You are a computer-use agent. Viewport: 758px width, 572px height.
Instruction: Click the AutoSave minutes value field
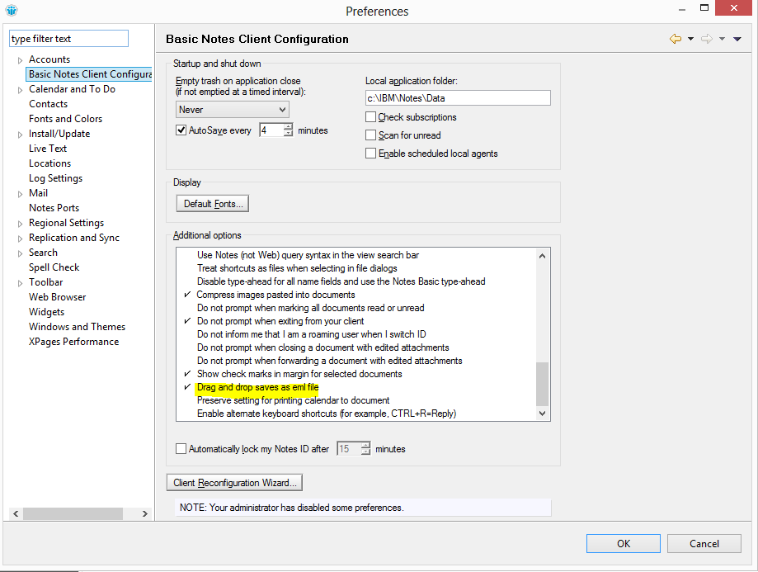click(271, 130)
